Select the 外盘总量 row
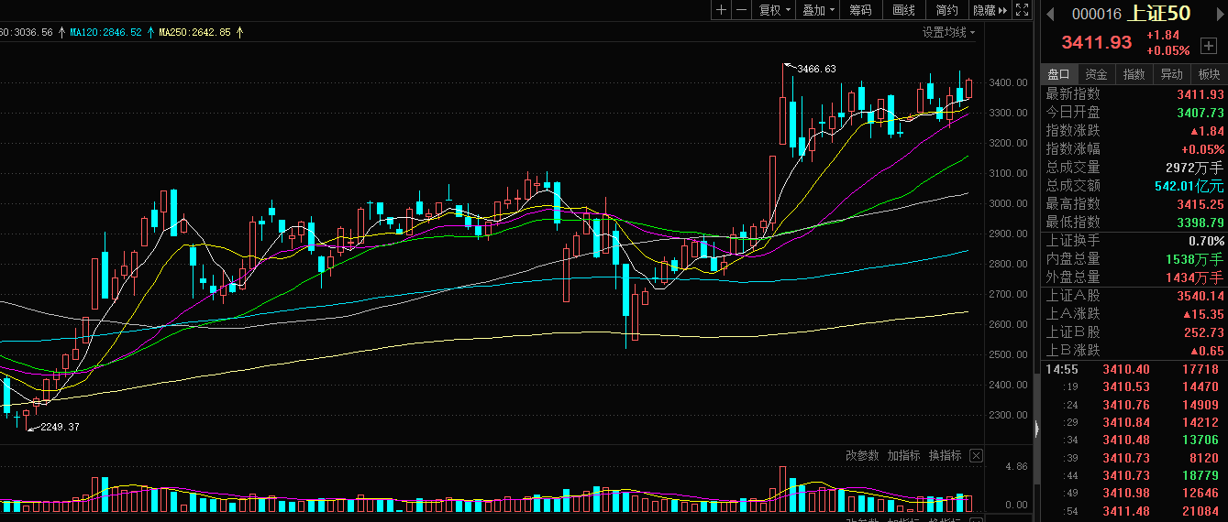 click(x=1134, y=277)
